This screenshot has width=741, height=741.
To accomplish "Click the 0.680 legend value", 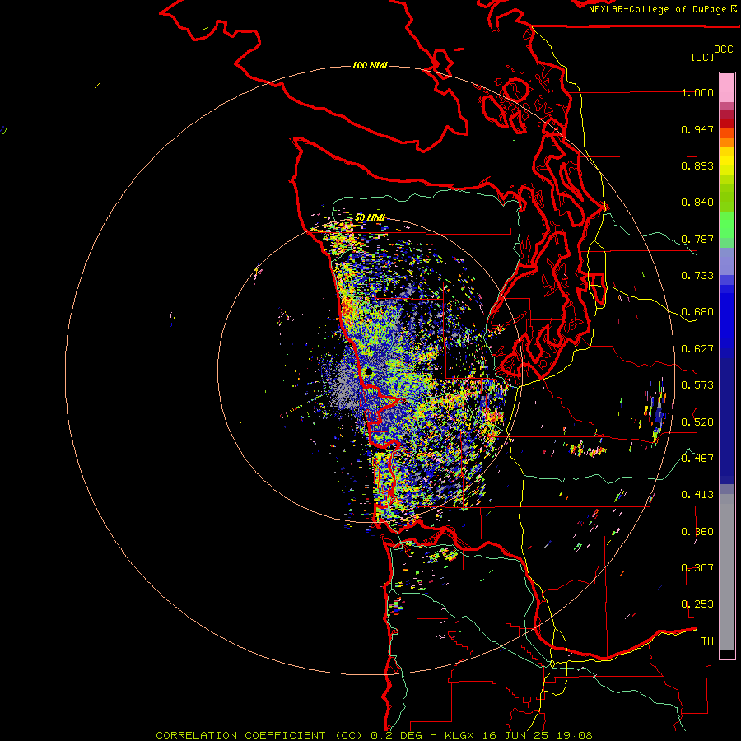I will point(697,312).
